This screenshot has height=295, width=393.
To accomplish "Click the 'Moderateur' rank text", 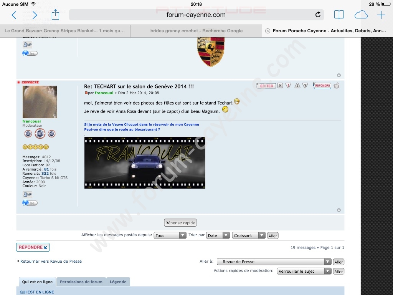I will [x=32, y=126].
